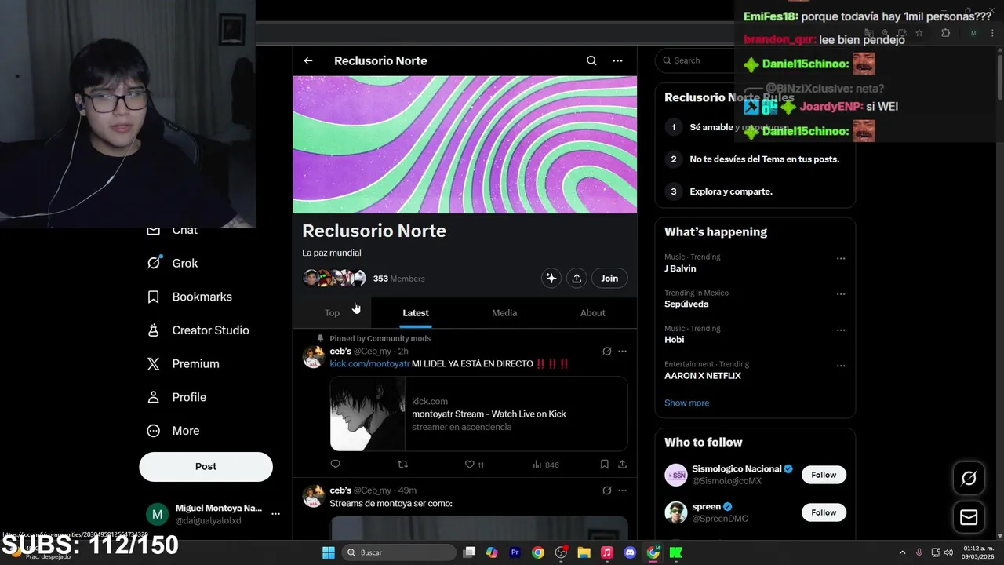Open more options for AARON X NETFLIX
This screenshot has width=1004, height=565.
click(841, 366)
